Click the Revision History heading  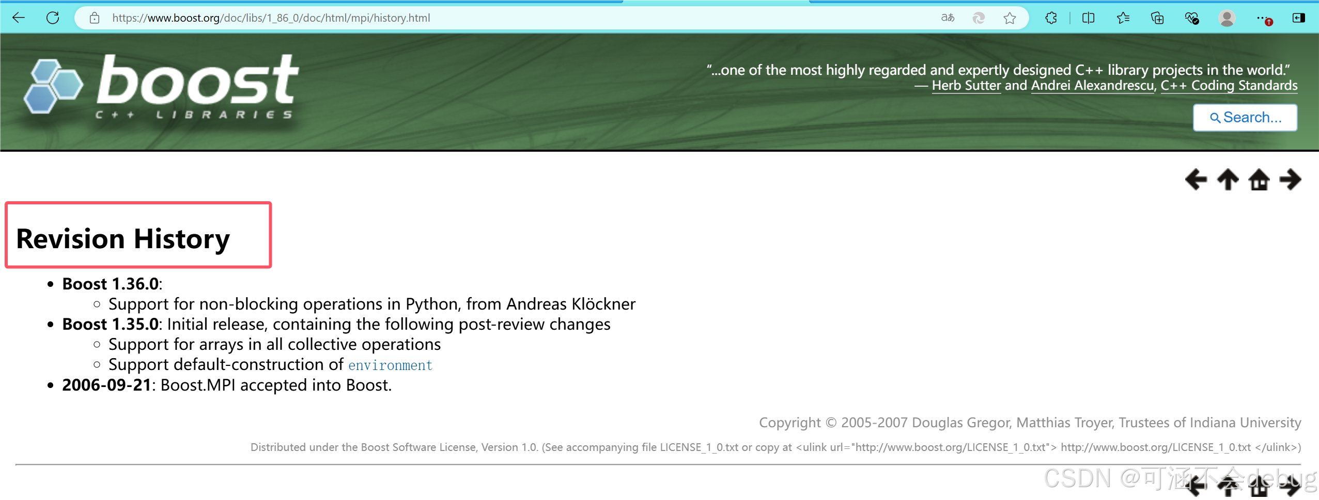point(123,238)
